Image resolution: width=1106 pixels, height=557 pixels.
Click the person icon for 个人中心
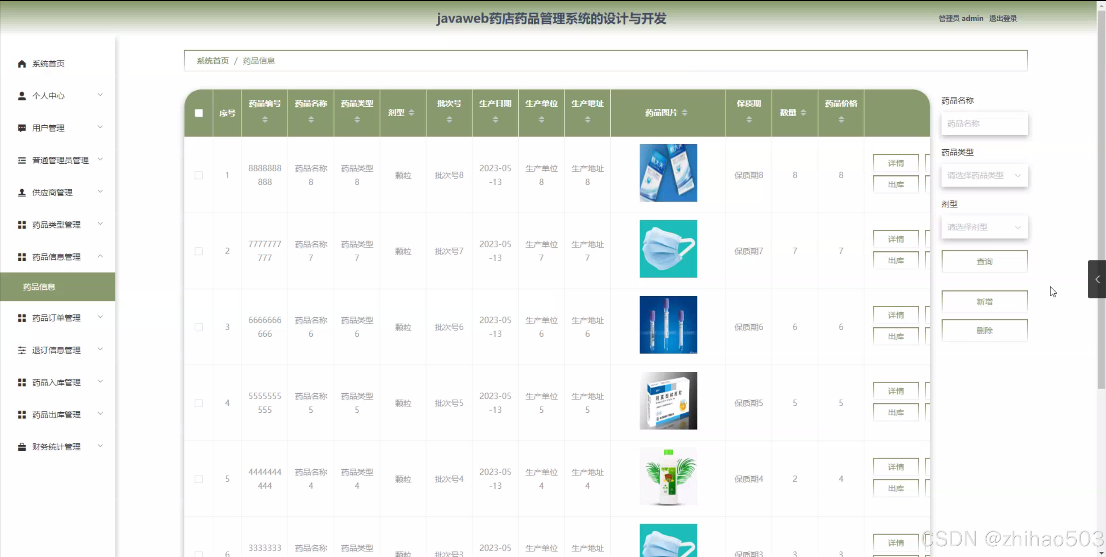[22, 96]
